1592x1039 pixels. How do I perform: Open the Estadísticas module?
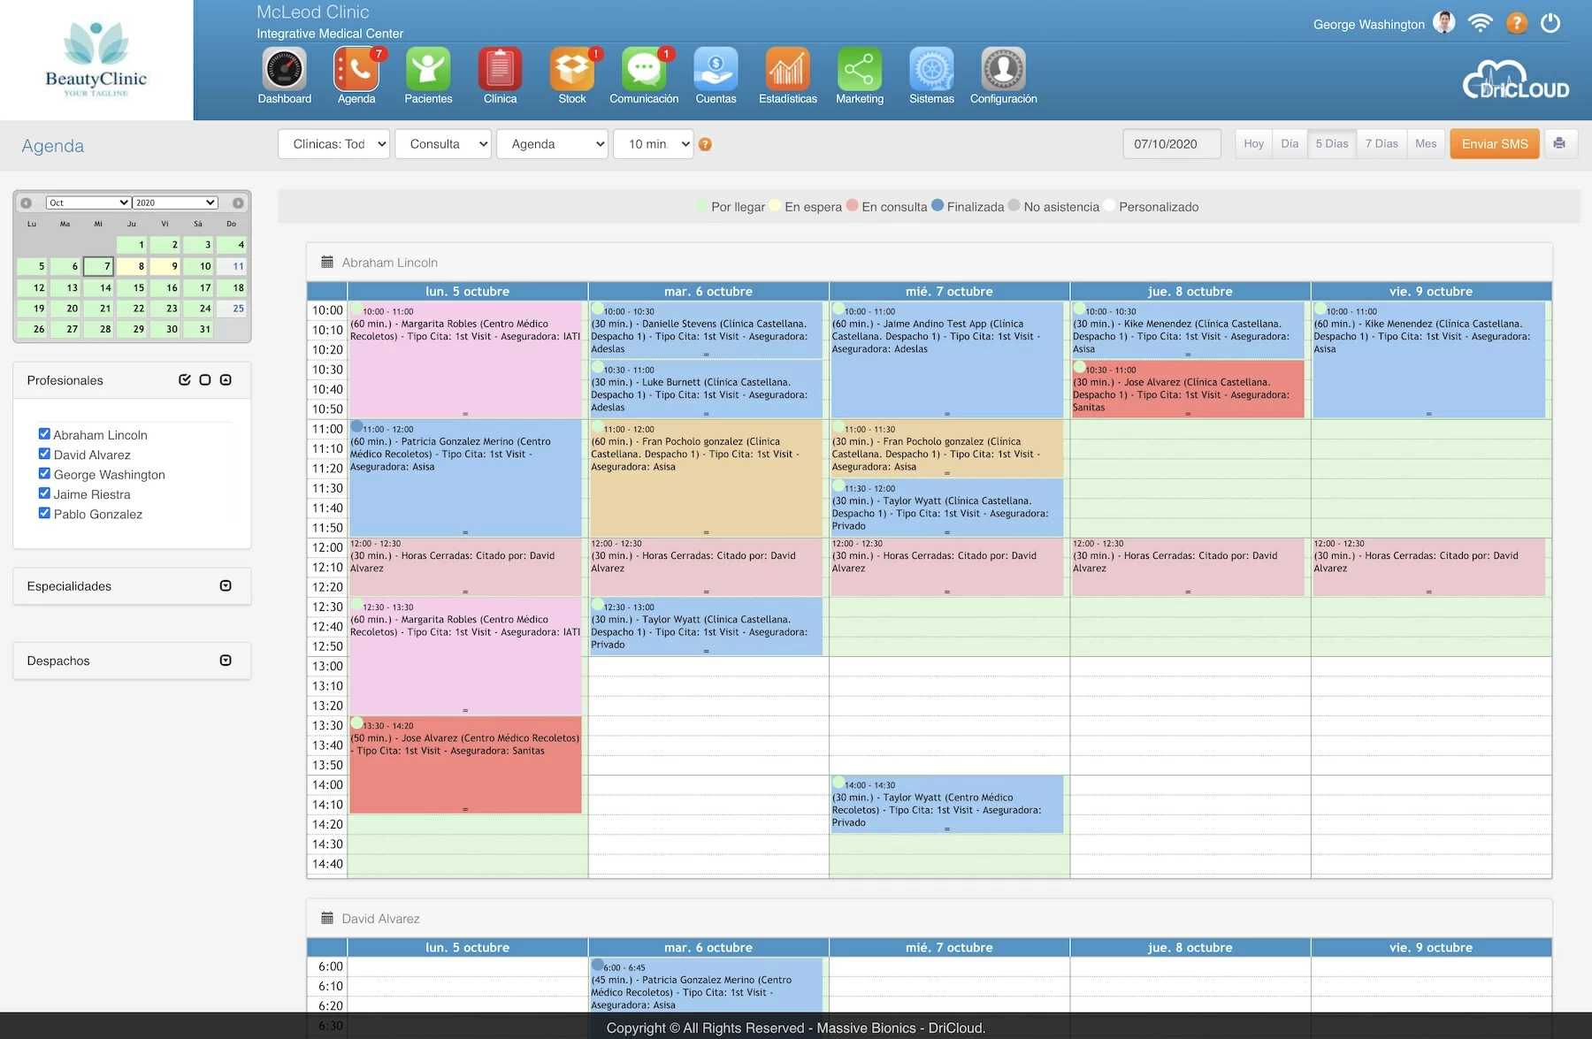pyautogui.click(x=787, y=75)
